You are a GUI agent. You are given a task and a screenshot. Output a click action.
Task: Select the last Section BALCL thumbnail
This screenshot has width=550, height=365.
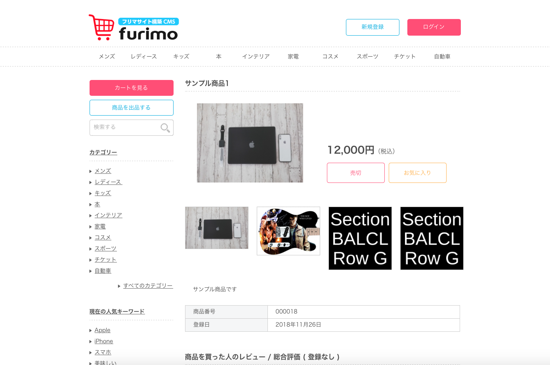pos(432,238)
